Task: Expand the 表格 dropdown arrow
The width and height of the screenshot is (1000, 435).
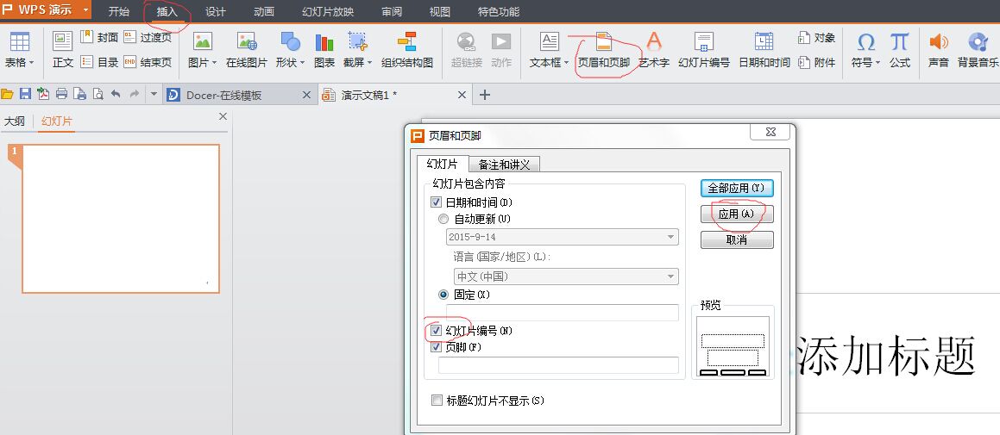Action: pyautogui.click(x=31, y=62)
